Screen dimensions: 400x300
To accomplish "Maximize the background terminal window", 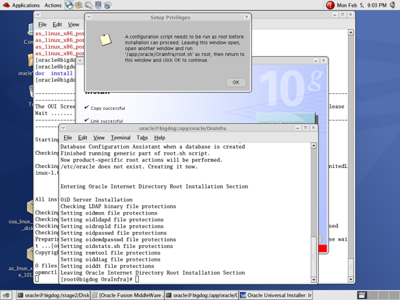I will tap(343, 15).
